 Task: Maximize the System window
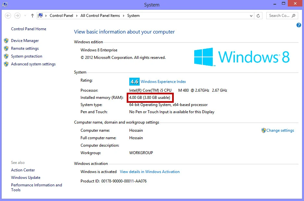point(284,4)
